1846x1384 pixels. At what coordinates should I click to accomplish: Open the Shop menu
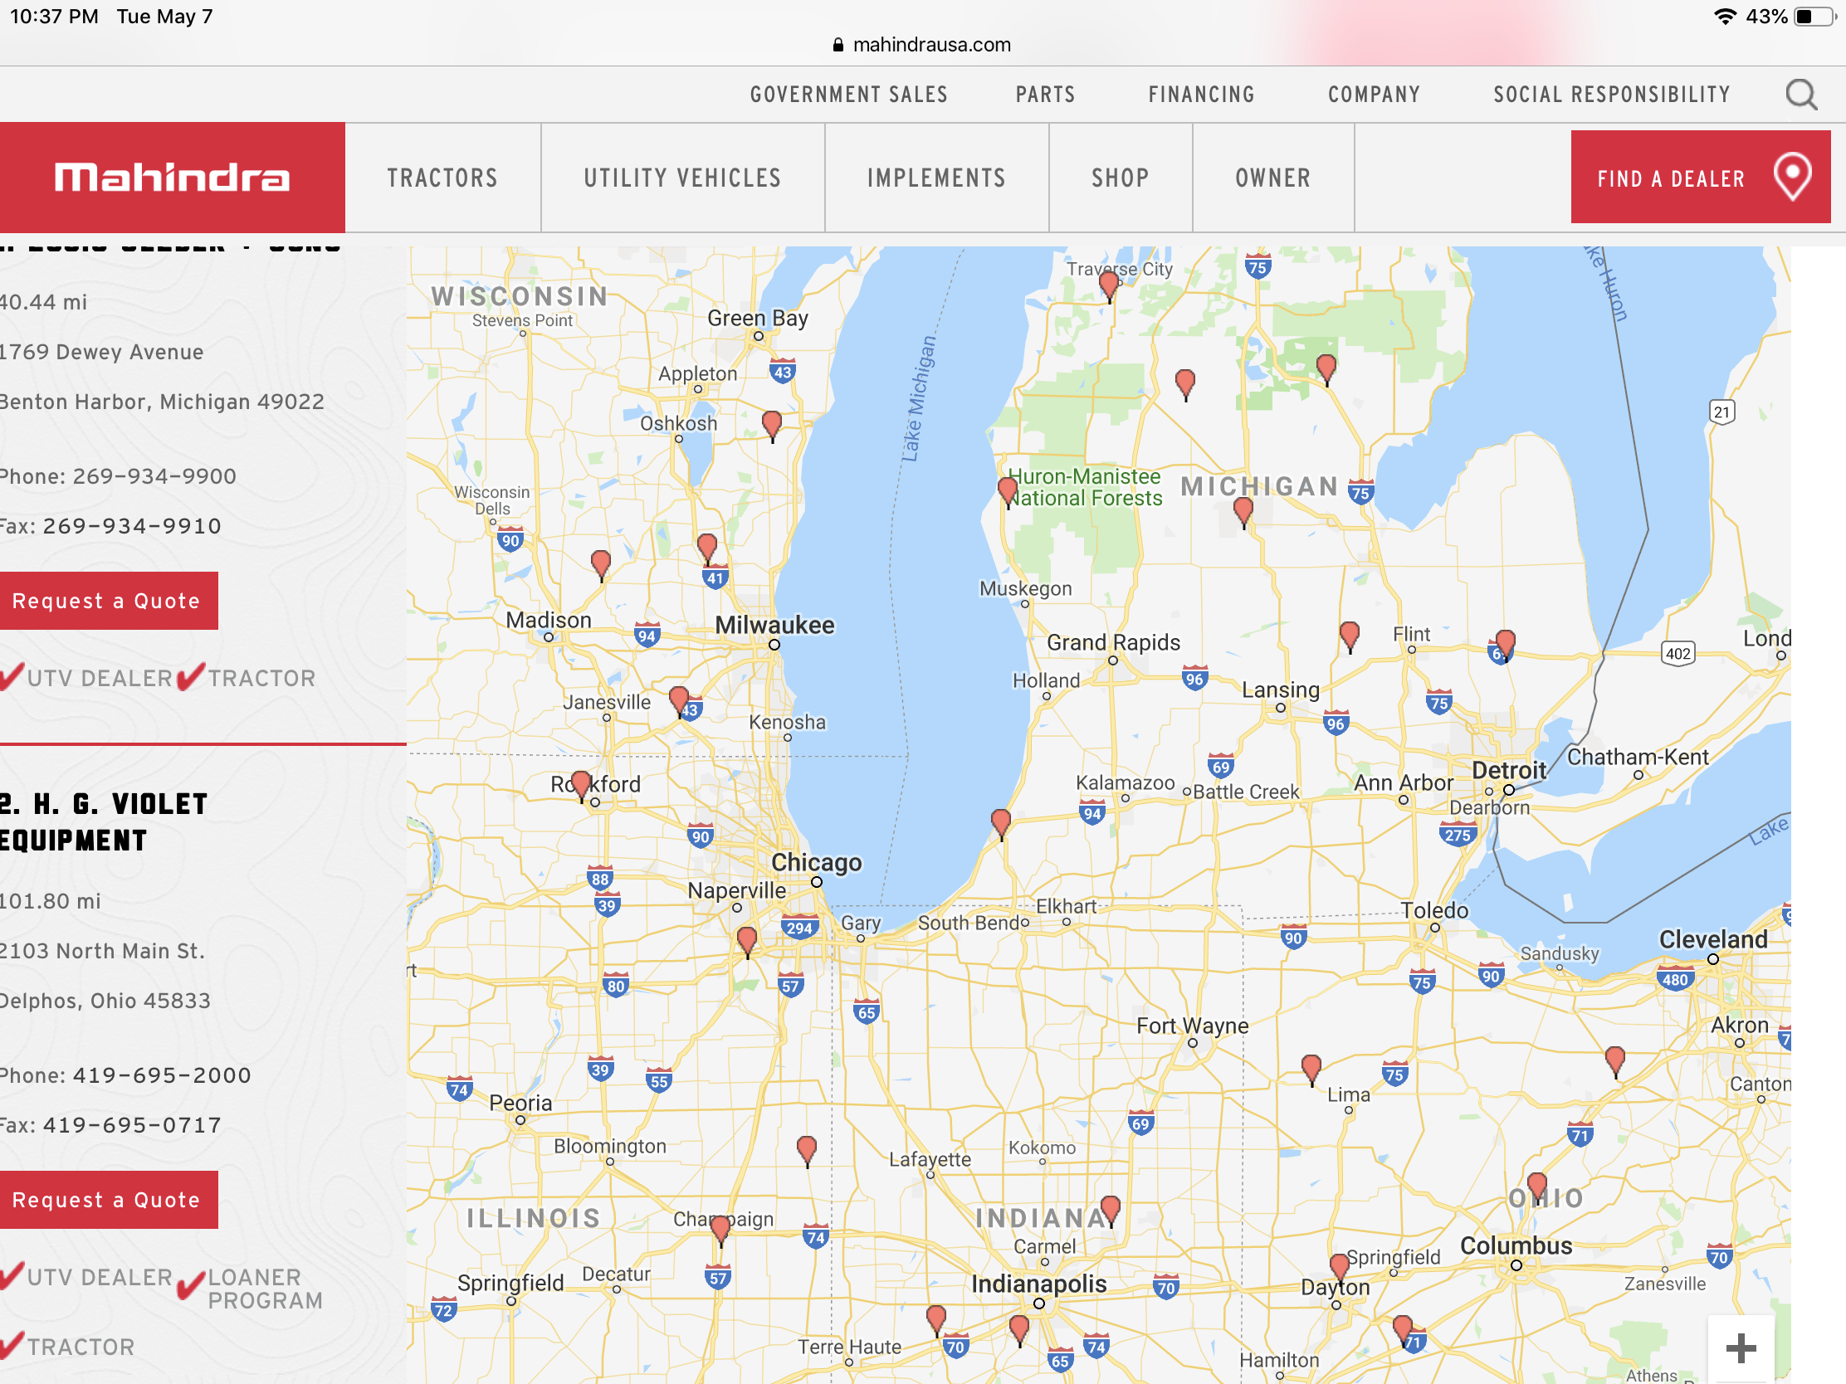(x=1120, y=178)
